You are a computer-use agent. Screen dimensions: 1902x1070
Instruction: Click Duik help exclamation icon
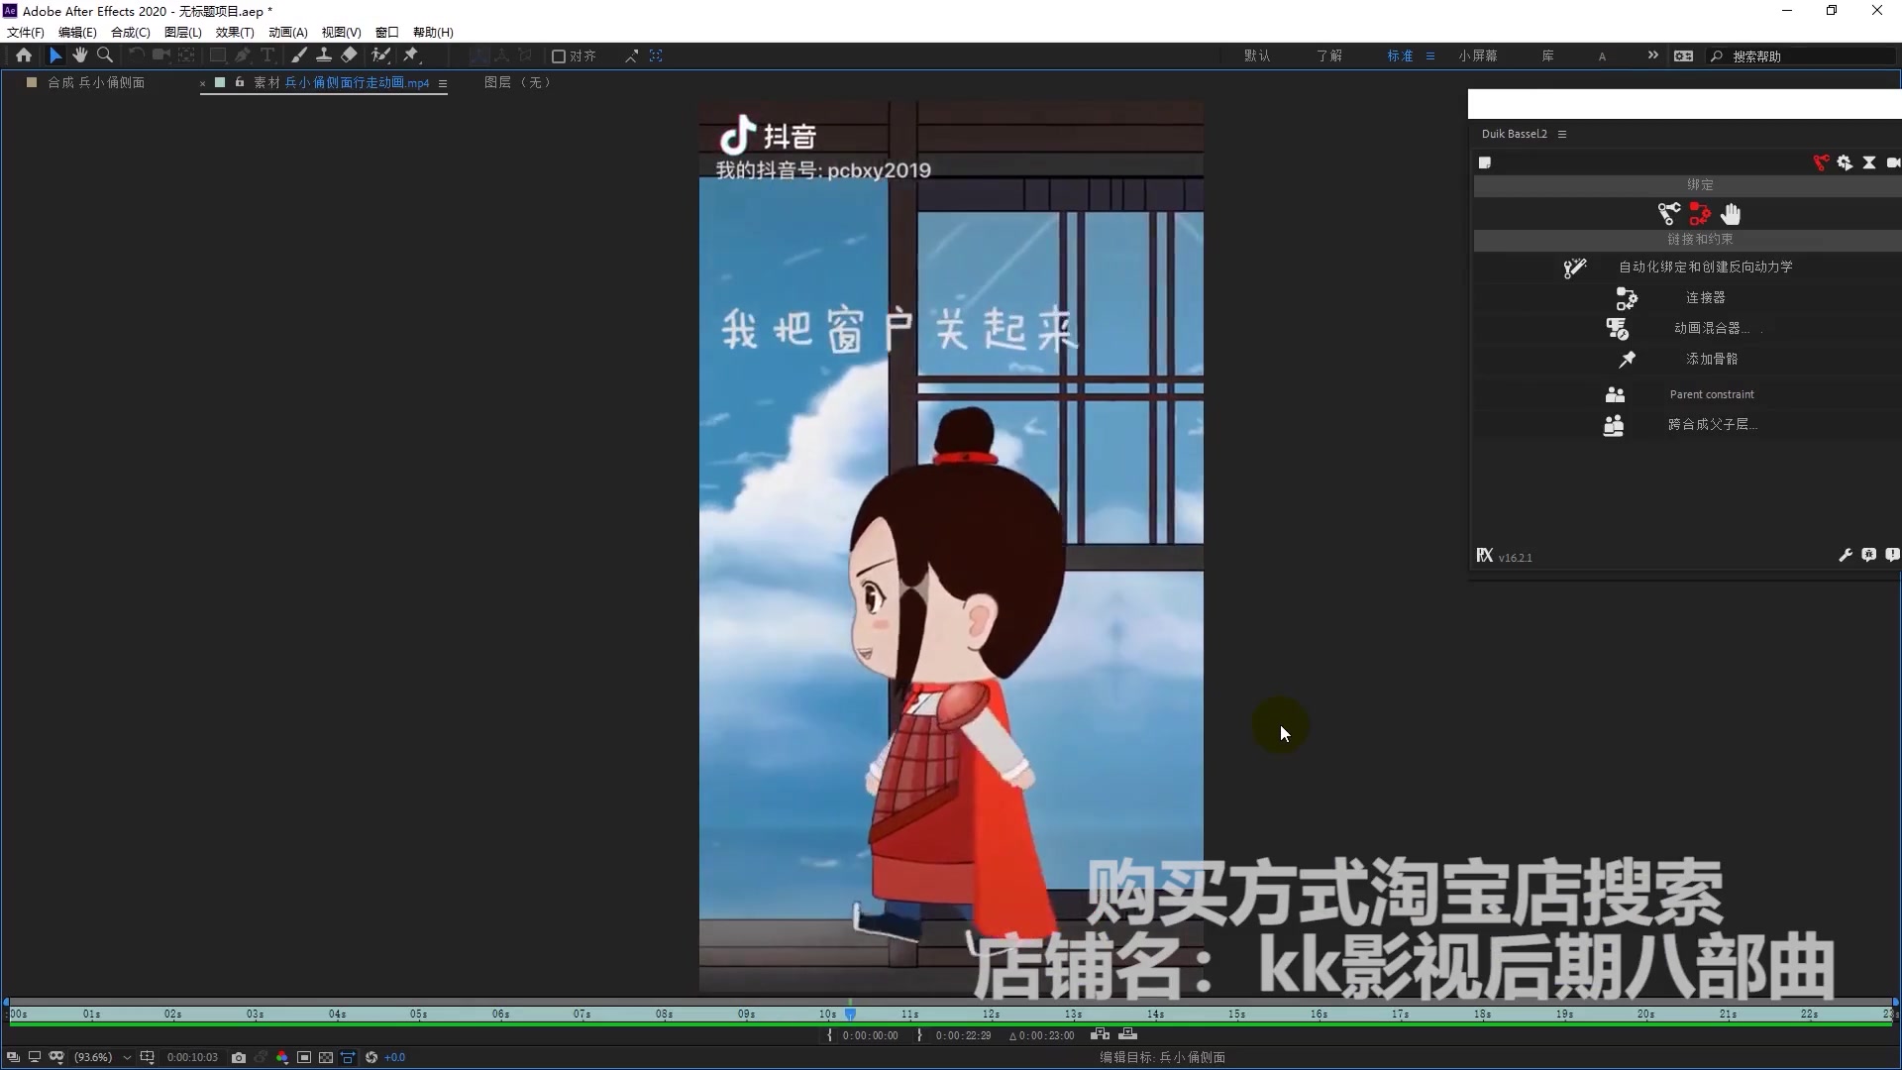pos(1892,555)
